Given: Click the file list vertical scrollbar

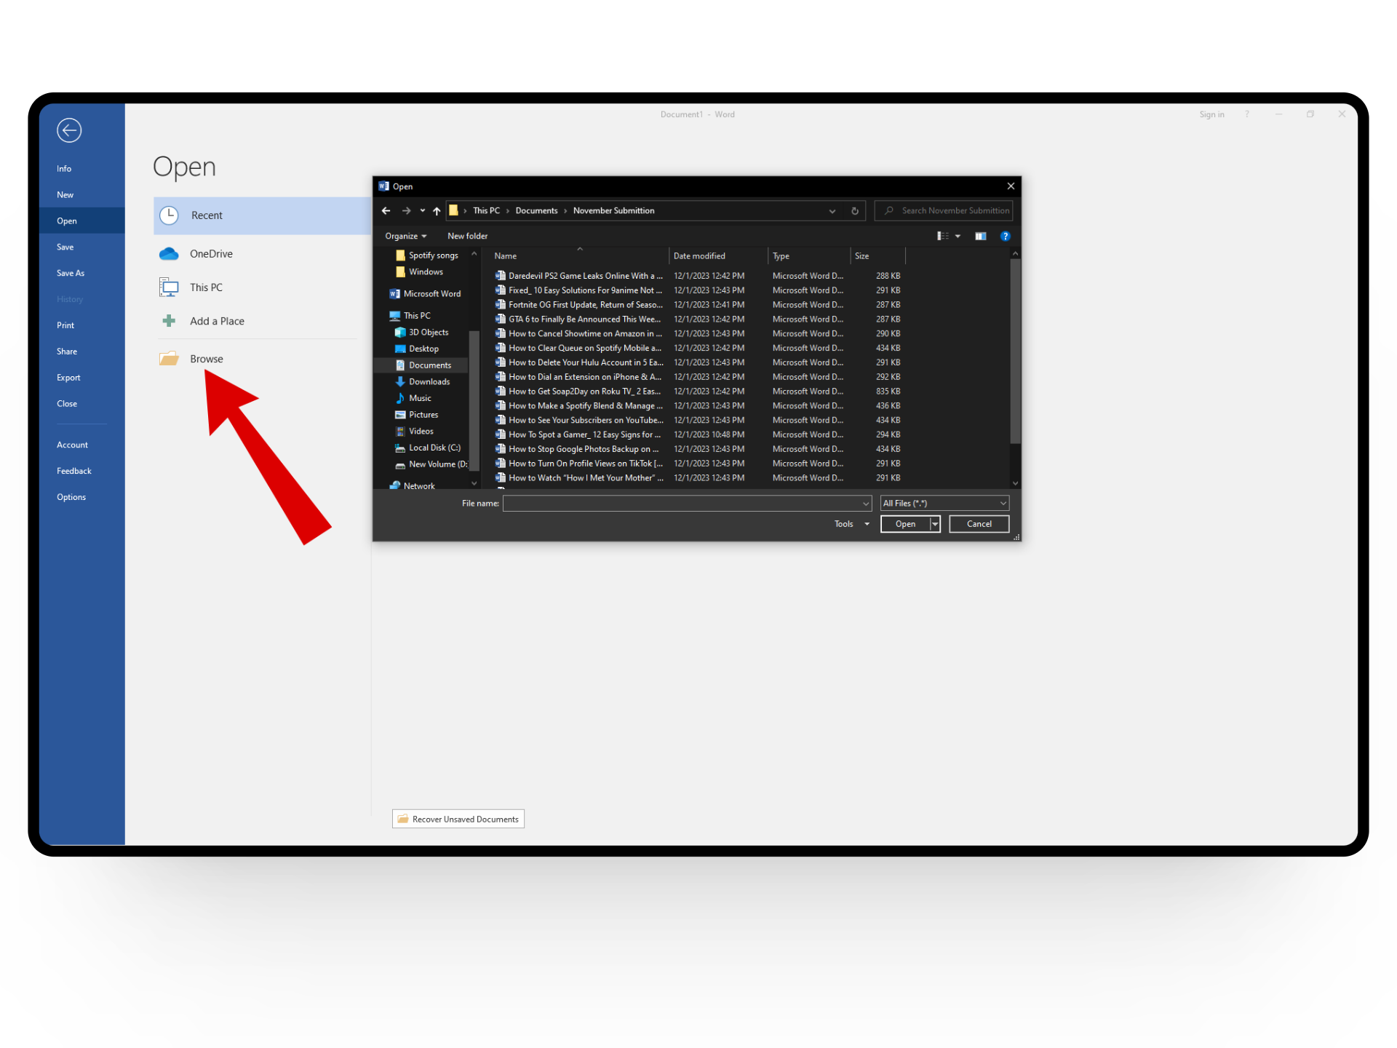Looking at the screenshot, I should (x=1015, y=349).
